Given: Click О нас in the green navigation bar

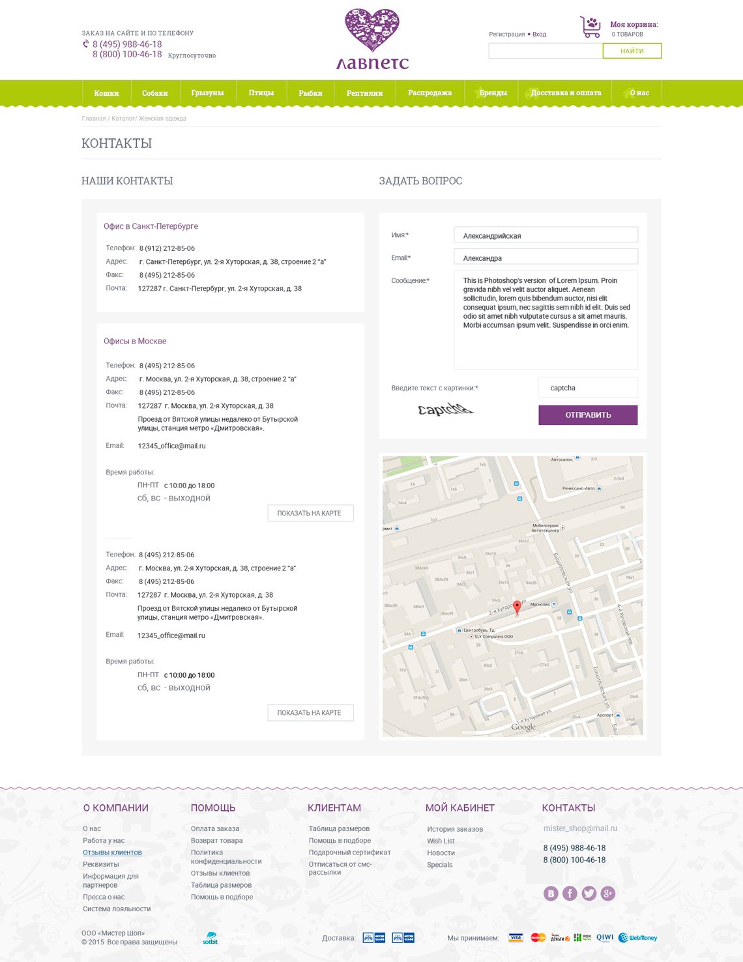Looking at the screenshot, I should point(639,93).
